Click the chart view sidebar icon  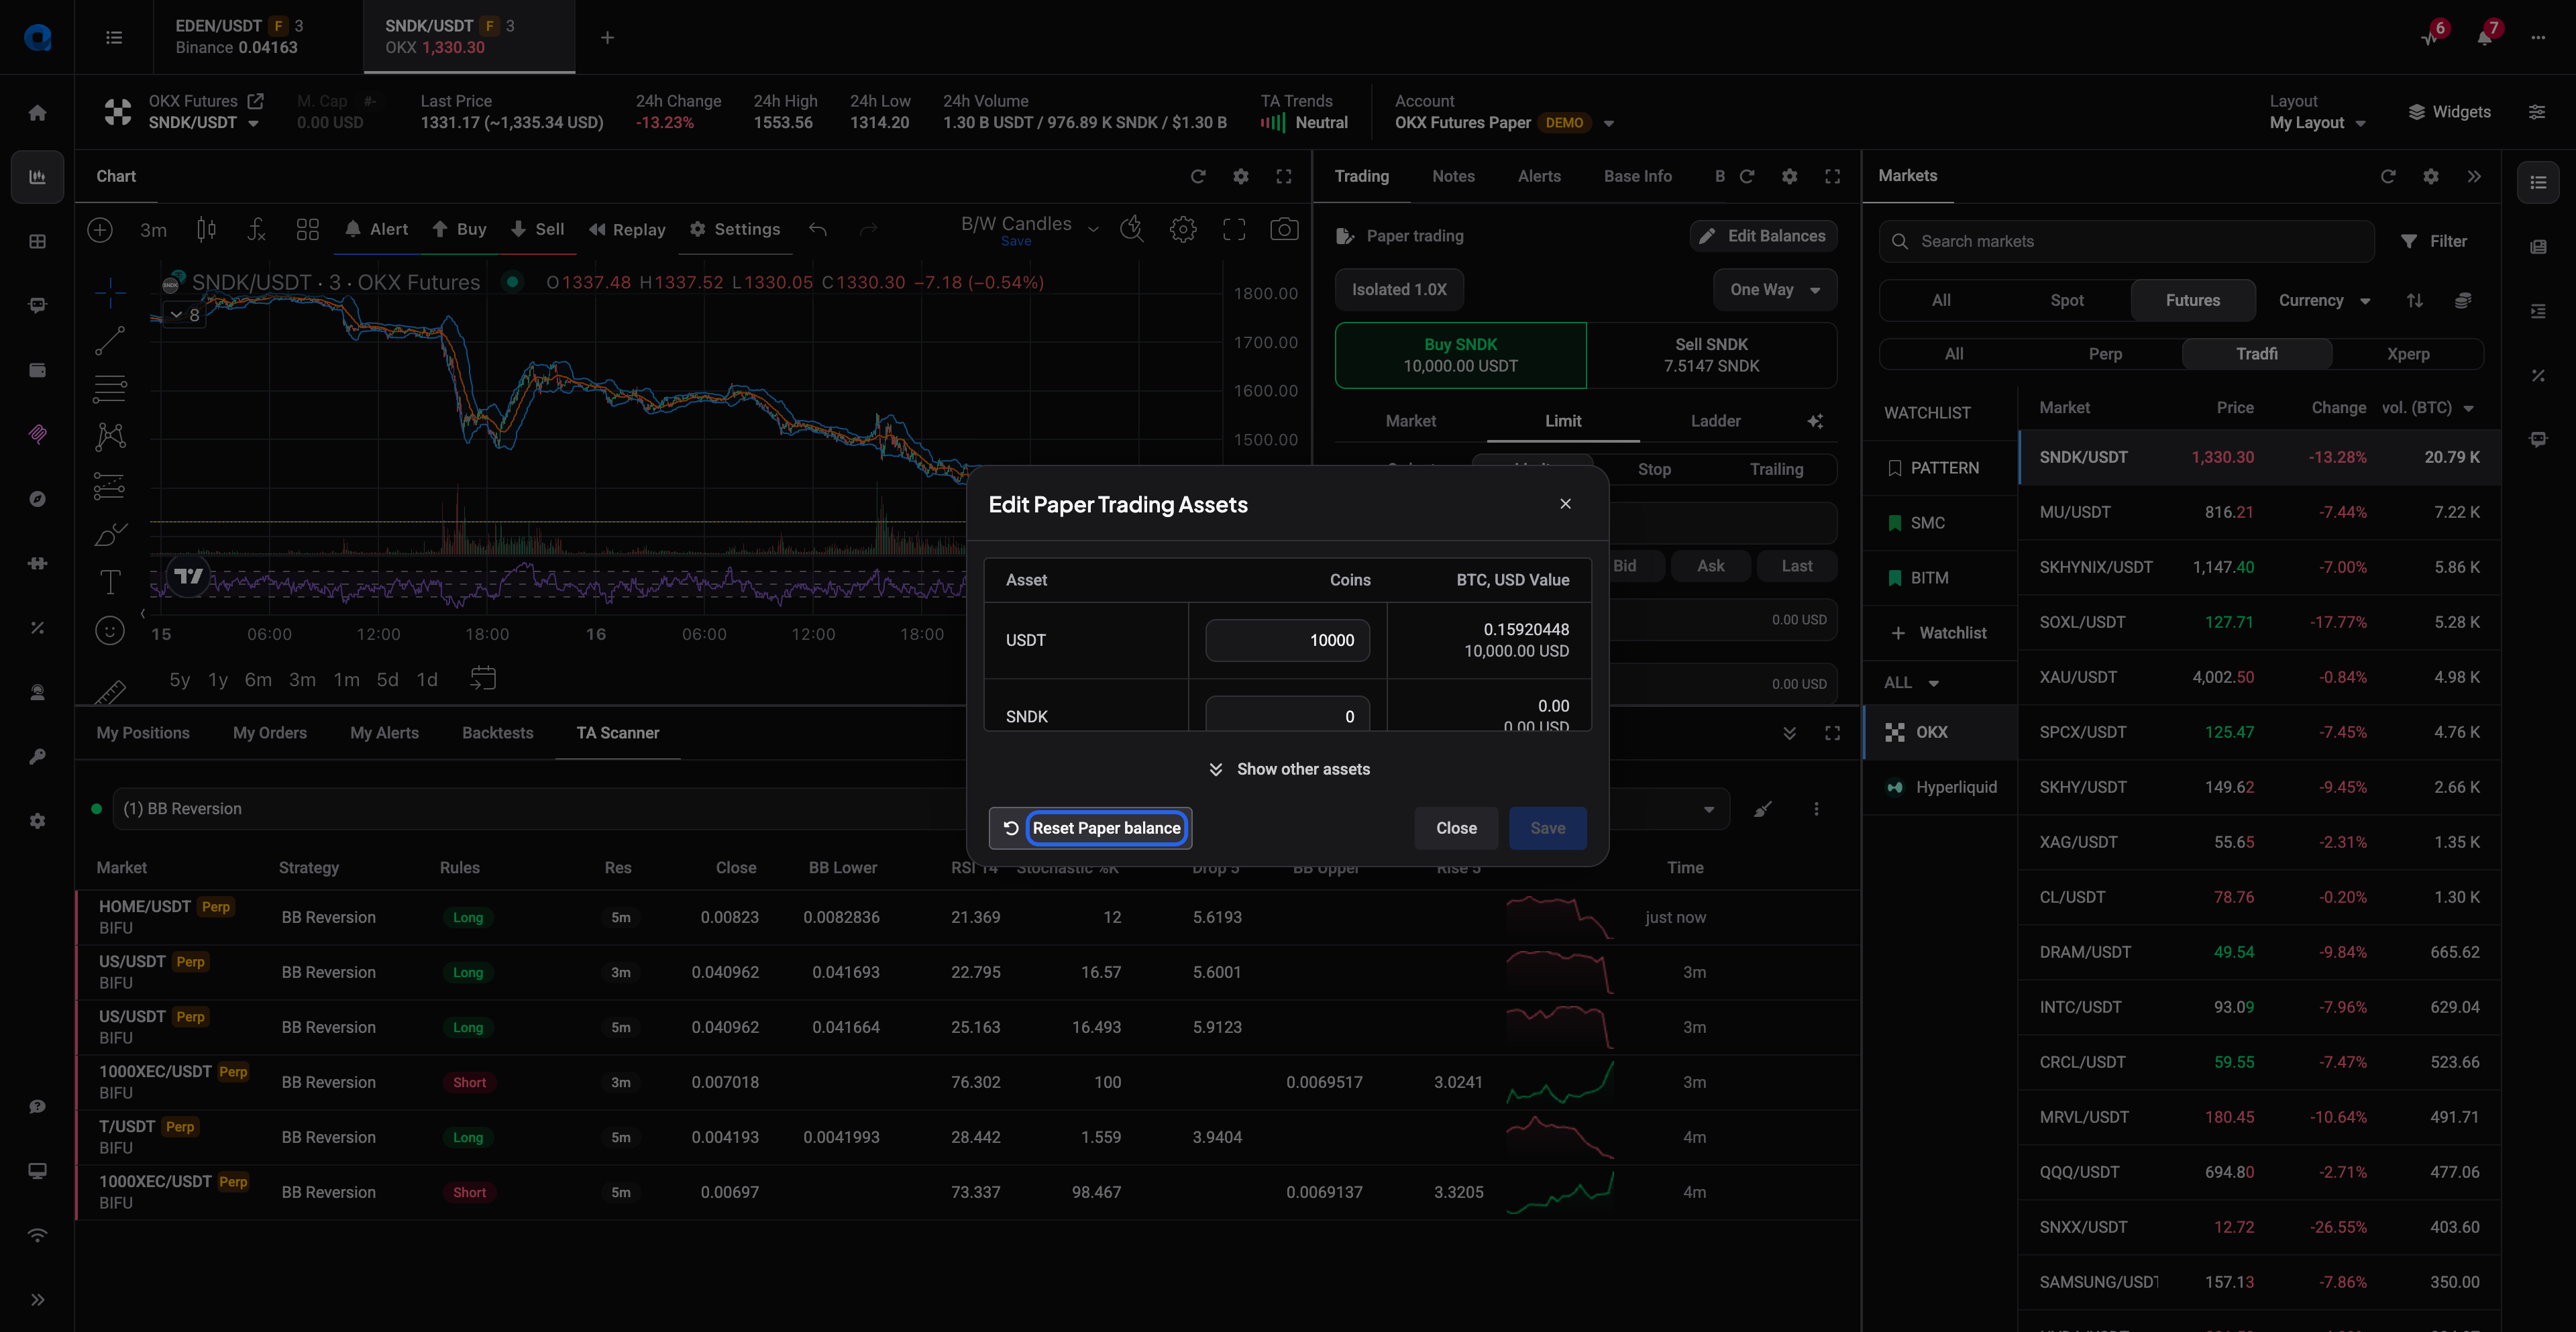coord(37,177)
